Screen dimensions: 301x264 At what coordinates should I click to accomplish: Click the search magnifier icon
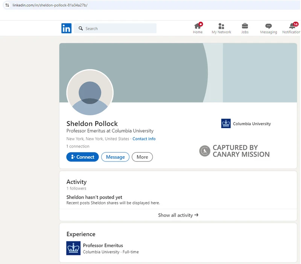tap(80, 28)
